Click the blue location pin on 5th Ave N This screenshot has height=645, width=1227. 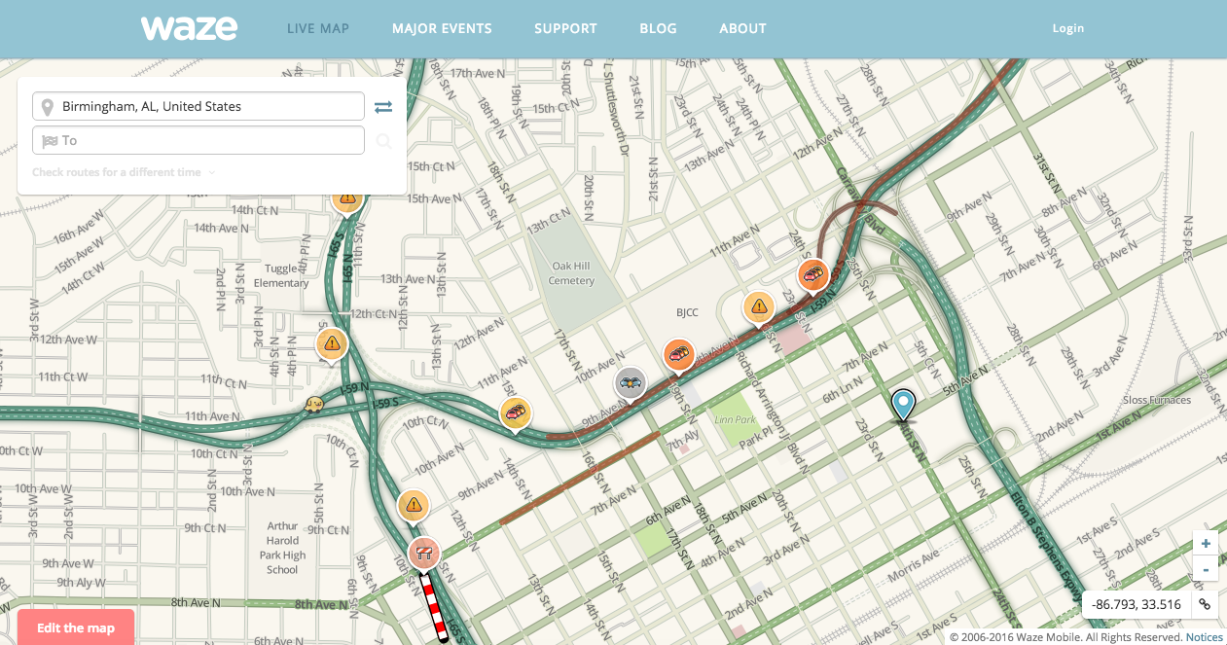point(904,403)
